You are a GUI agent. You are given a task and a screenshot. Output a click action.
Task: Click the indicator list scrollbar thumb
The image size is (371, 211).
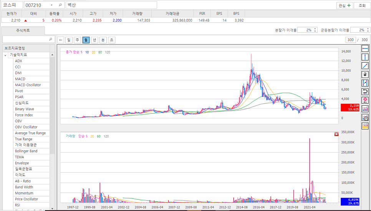[x=52, y=105]
